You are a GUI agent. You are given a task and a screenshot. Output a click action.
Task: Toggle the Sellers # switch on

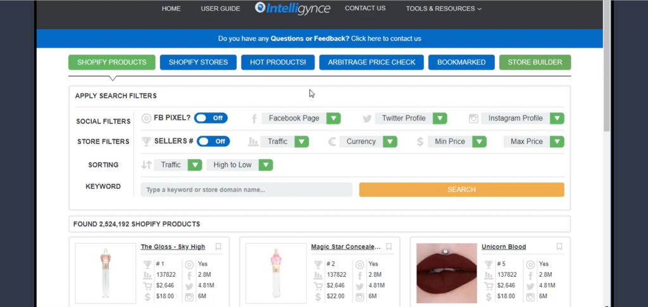point(213,141)
